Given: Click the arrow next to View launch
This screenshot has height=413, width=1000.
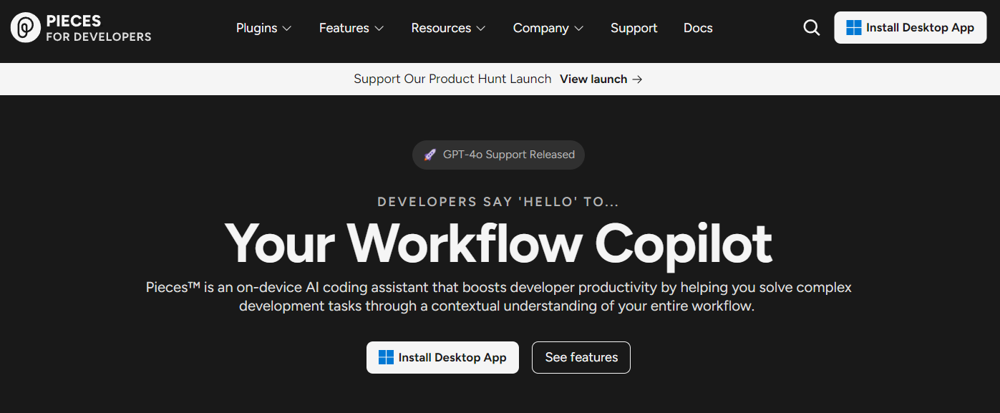Looking at the screenshot, I should coord(637,79).
